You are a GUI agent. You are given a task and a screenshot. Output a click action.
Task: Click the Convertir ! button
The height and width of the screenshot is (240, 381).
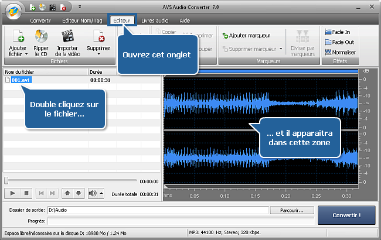[x=346, y=215]
